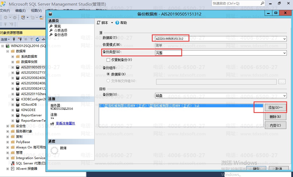Screen dimensions: 293x177
Task: Open the 连接 dropdown in Object Explorer
Action: click(x=5, y=39)
